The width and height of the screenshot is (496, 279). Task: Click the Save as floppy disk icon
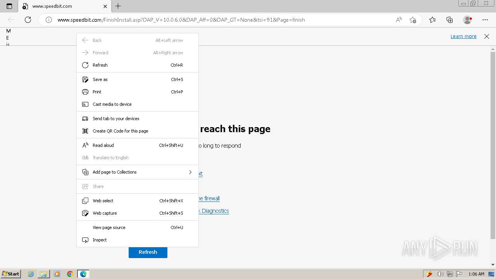(x=85, y=79)
